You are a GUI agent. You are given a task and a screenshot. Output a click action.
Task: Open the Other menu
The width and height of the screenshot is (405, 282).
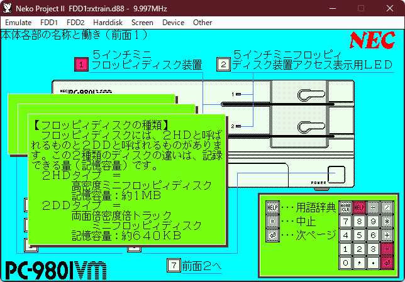(203, 23)
